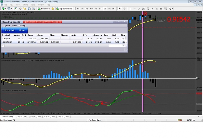Open the Charts menu
203x138 pixels.
[x=26, y=5]
